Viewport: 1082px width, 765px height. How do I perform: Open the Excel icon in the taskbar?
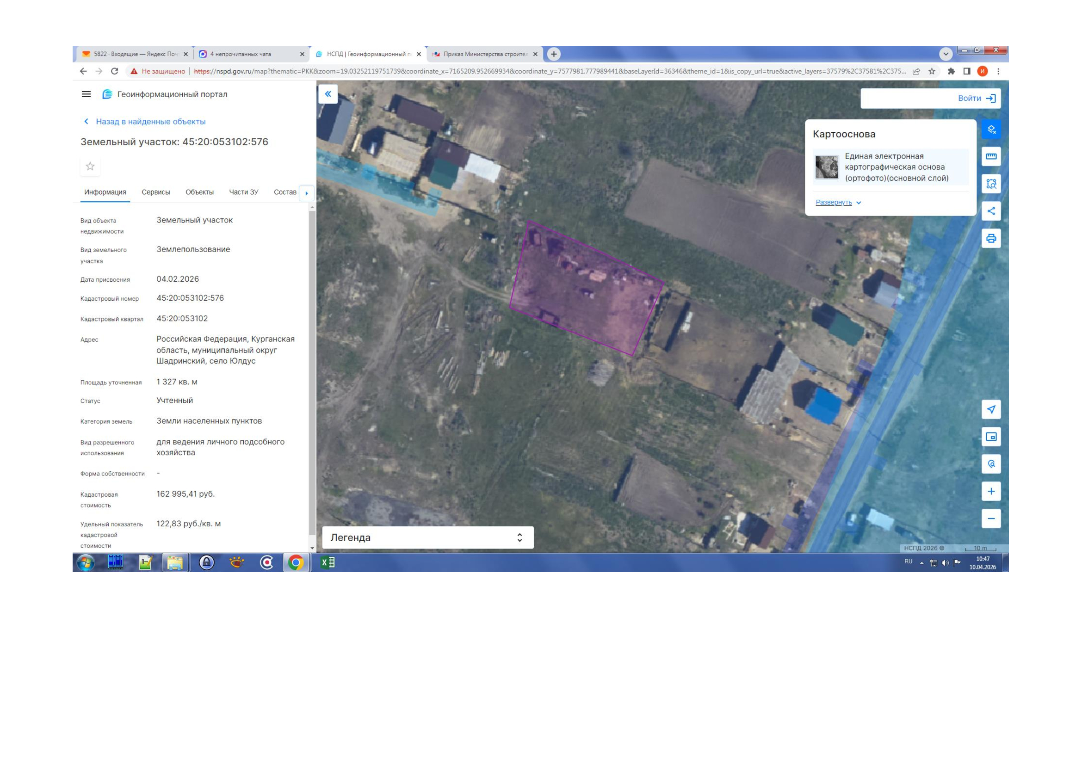[x=328, y=562]
